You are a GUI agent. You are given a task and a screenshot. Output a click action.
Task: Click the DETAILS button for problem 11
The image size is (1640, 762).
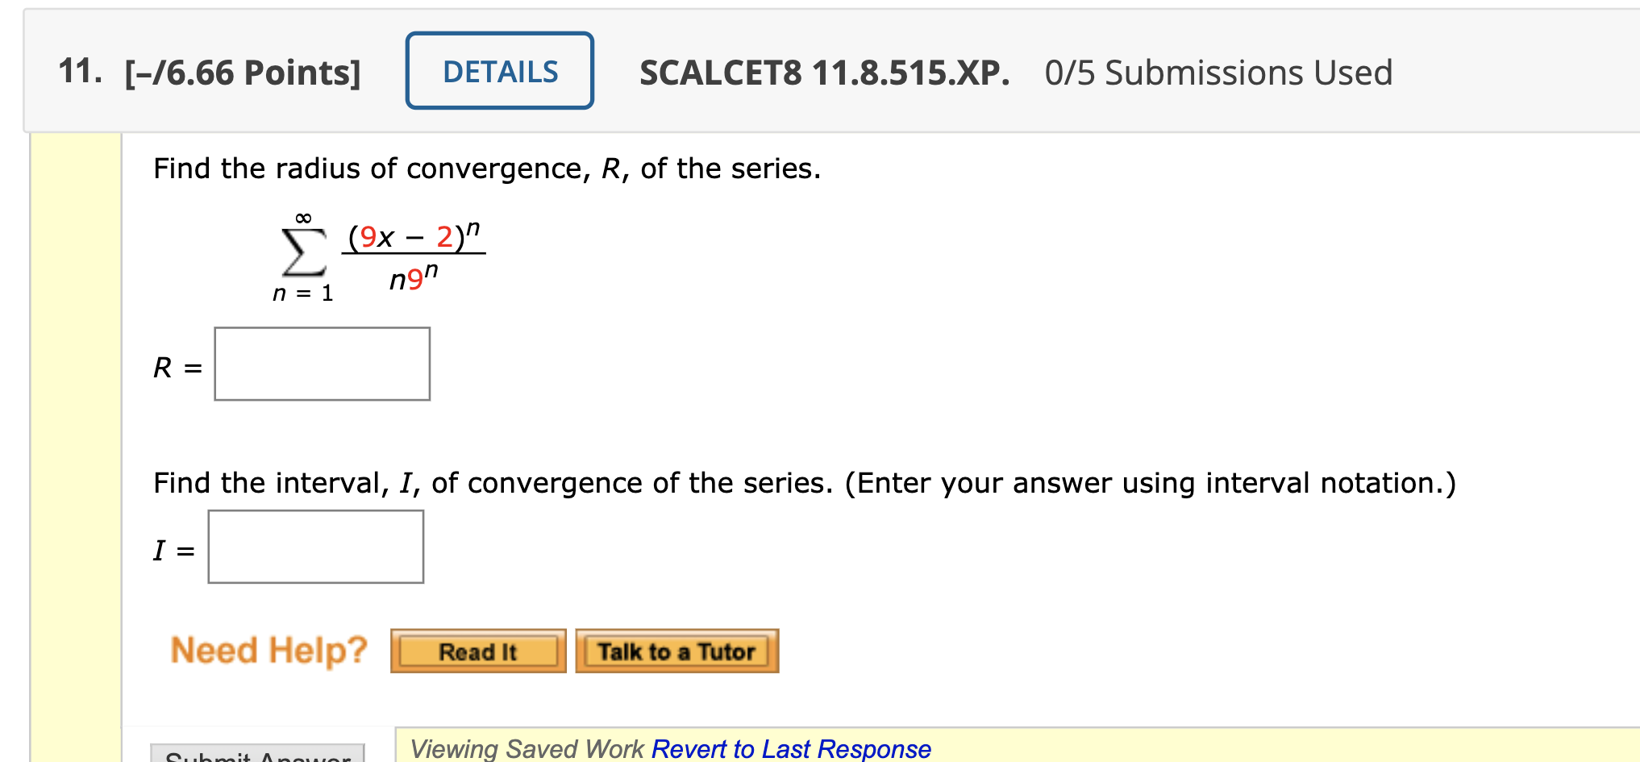pyautogui.click(x=498, y=71)
